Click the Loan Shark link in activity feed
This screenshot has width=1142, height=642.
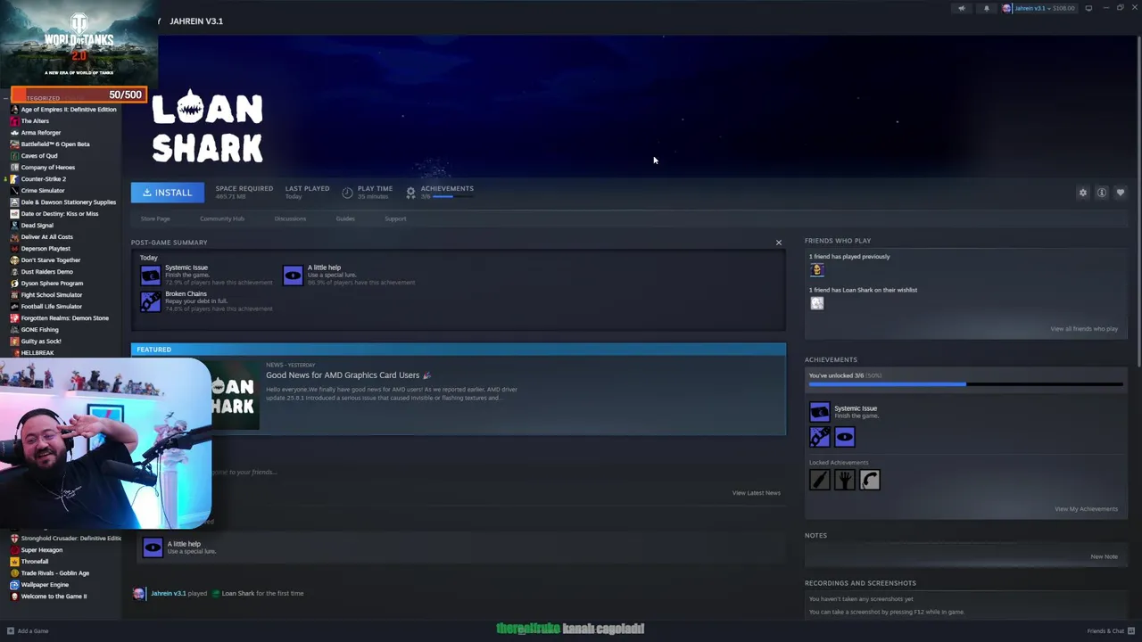238,593
